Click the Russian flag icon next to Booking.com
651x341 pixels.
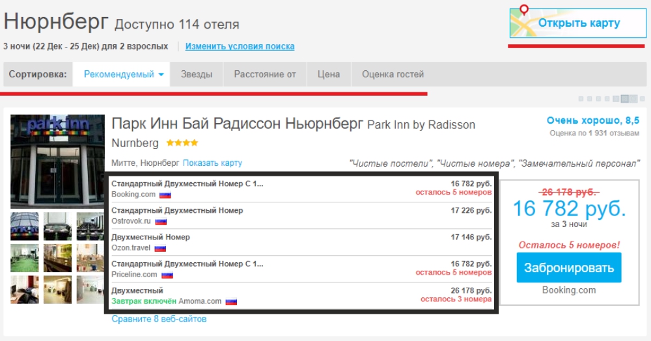click(x=165, y=195)
